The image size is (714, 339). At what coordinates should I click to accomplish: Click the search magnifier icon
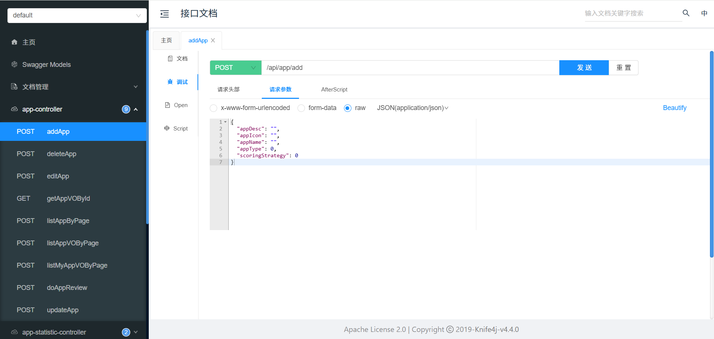tap(686, 13)
